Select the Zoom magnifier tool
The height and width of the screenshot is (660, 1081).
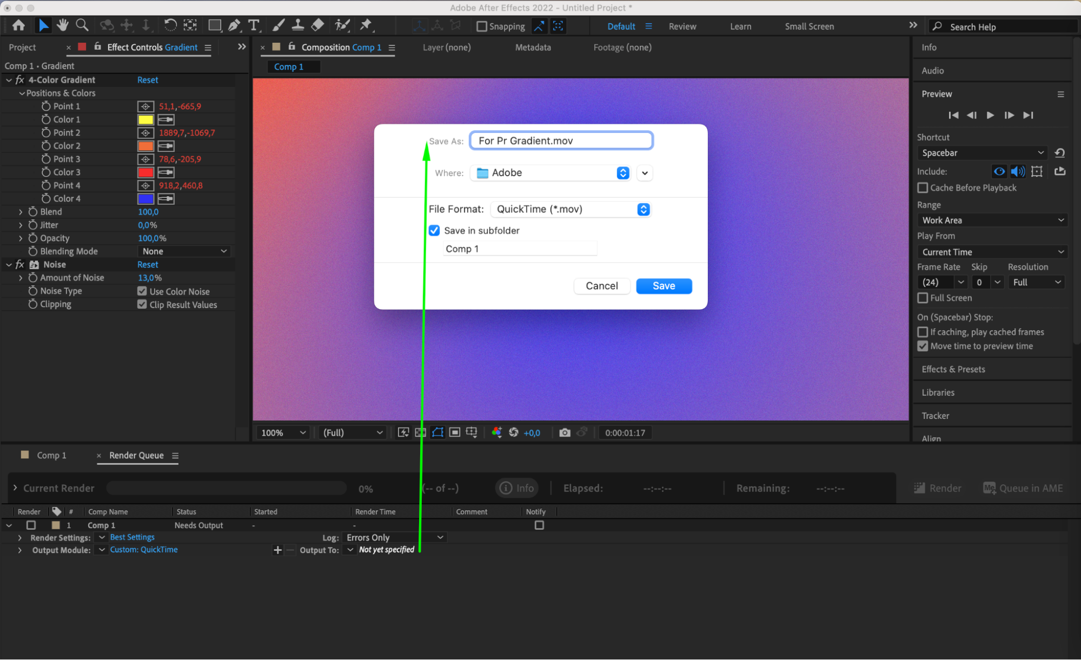pos(82,25)
